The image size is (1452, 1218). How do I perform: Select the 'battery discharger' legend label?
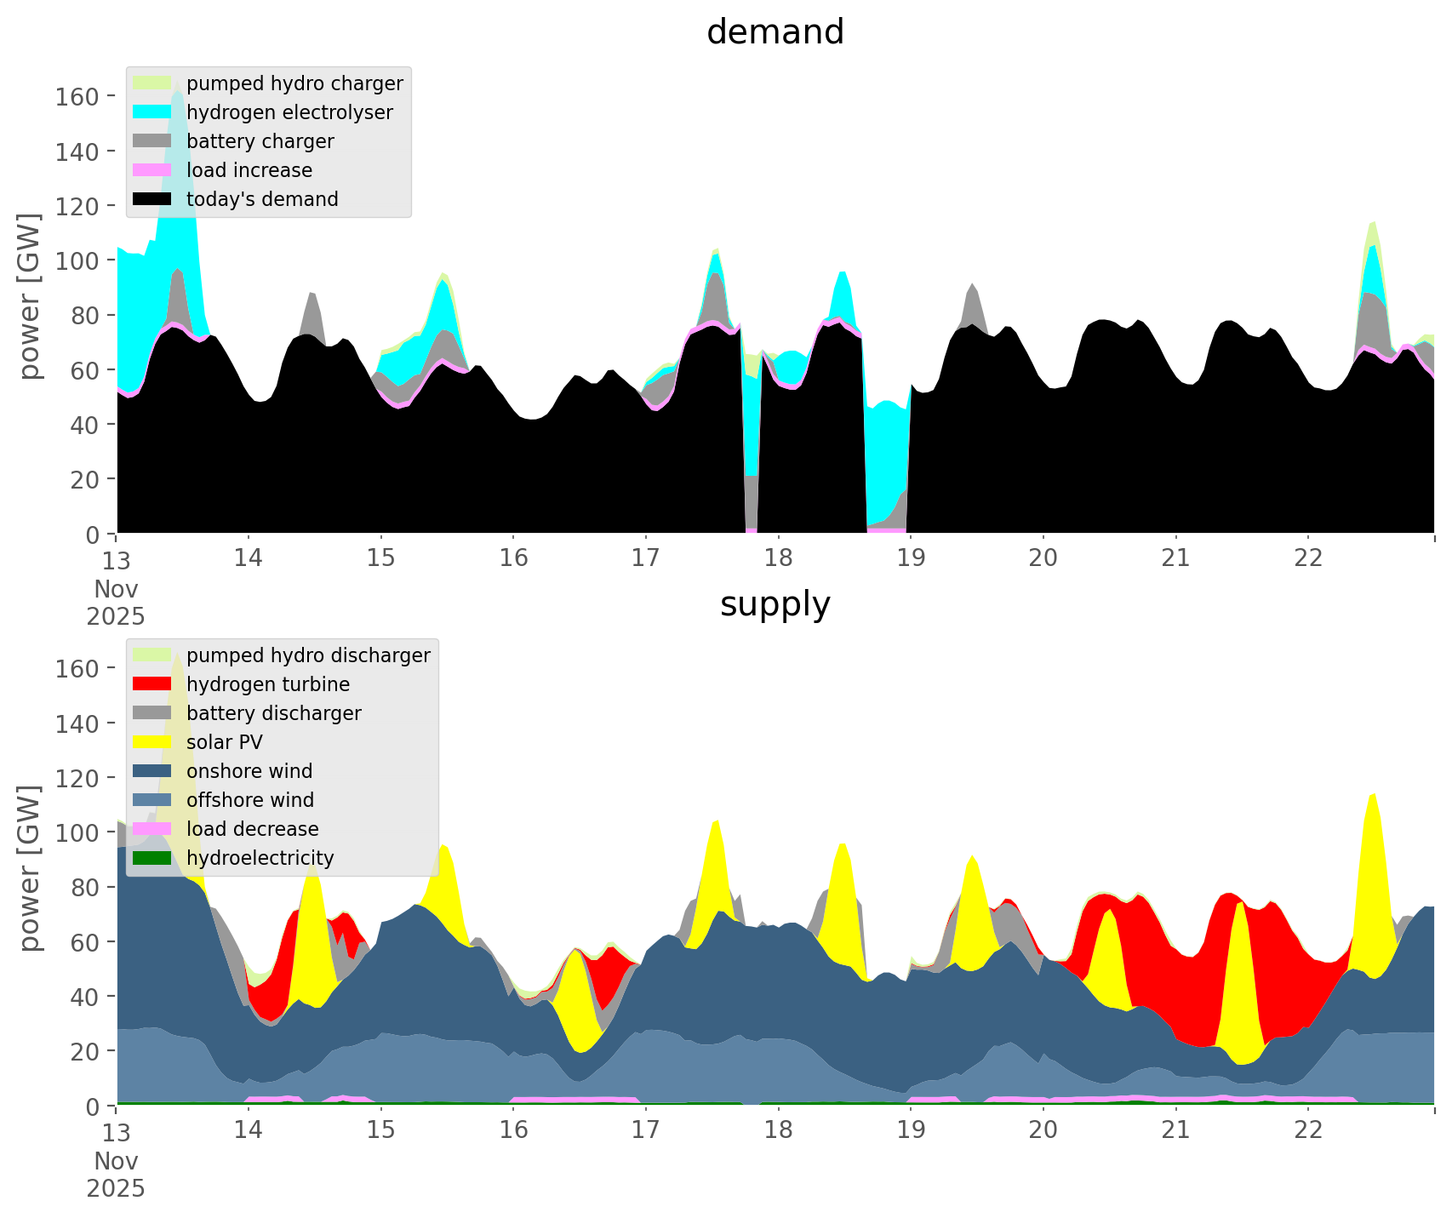pyautogui.click(x=273, y=713)
